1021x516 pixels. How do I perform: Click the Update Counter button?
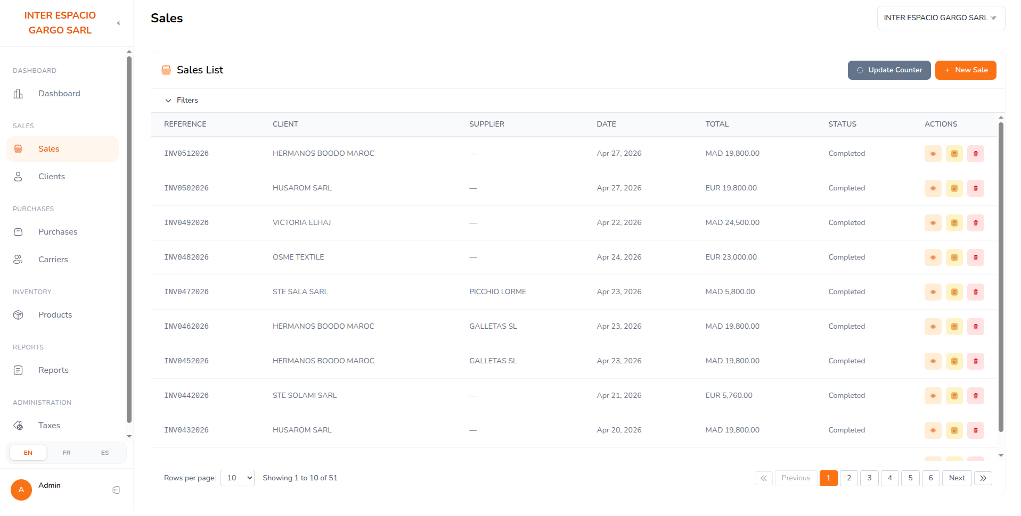[x=889, y=70]
